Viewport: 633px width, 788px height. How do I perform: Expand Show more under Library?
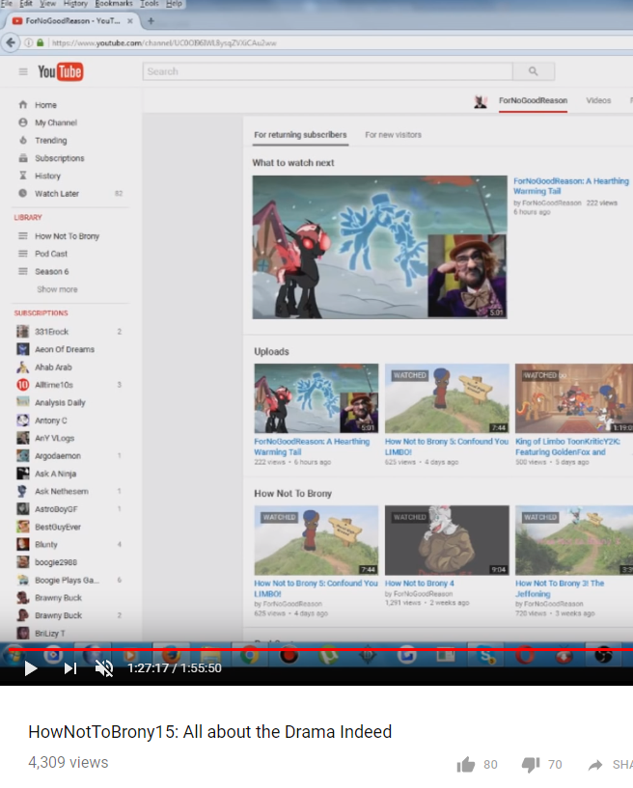tap(57, 289)
